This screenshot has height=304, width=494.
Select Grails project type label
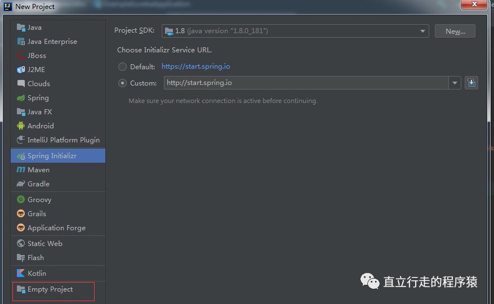click(x=37, y=213)
